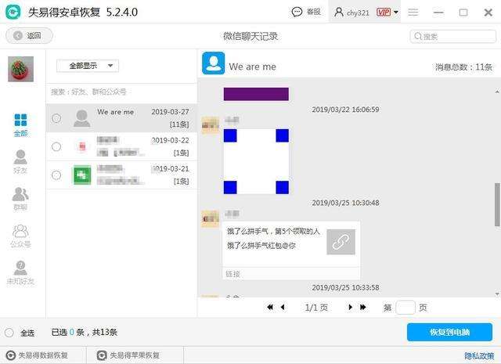Click the red avatar of 2019-03-22 contact
Screen dimensions: 501x364
[82, 146]
